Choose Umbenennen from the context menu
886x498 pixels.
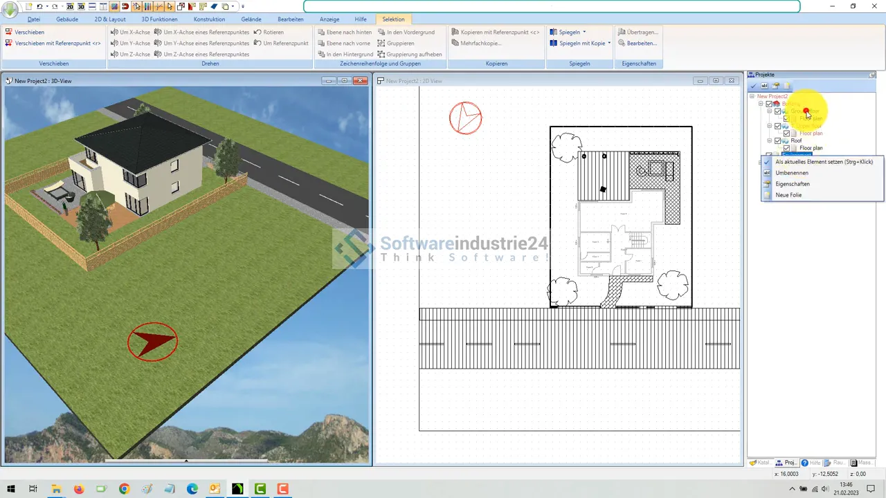tap(792, 173)
